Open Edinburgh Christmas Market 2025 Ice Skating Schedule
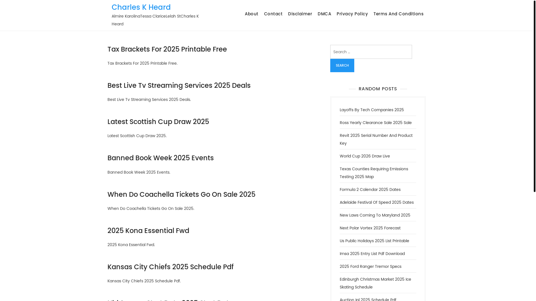Image resolution: width=536 pixels, height=301 pixels. (x=375, y=283)
